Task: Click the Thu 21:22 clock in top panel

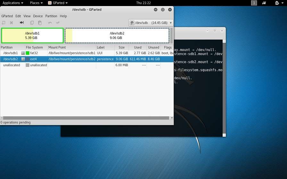Action: pos(143,3)
